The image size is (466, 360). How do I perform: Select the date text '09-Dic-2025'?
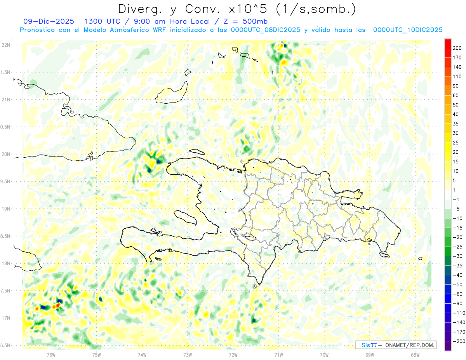pos(48,21)
